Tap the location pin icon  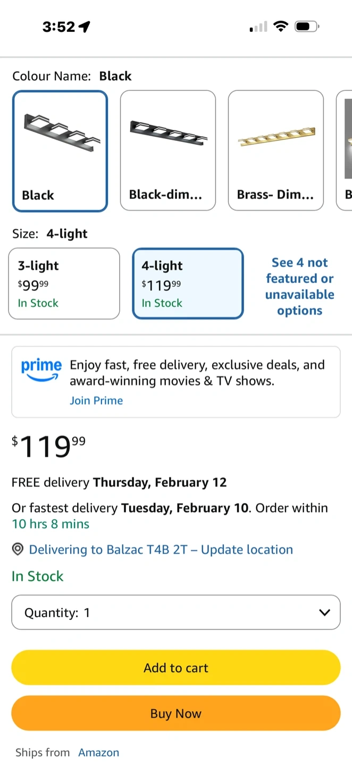(x=18, y=549)
